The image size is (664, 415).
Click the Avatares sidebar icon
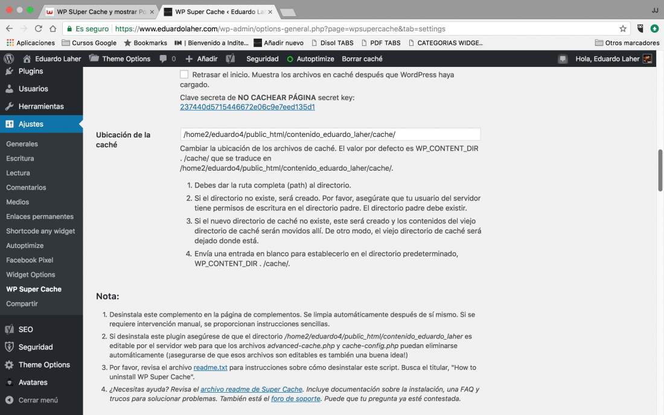click(x=9, y=382)
